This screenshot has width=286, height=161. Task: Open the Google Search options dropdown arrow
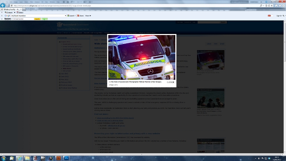point(75,16)
